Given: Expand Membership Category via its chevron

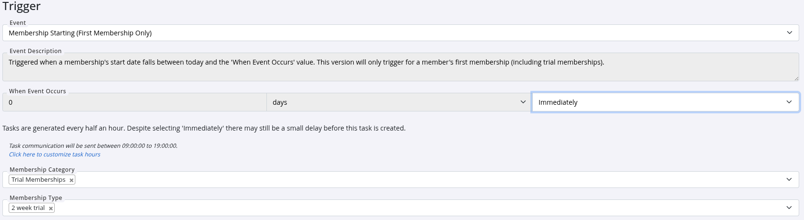Looking at the screenshot, I should pyautogui.click(x=789, y=180).
